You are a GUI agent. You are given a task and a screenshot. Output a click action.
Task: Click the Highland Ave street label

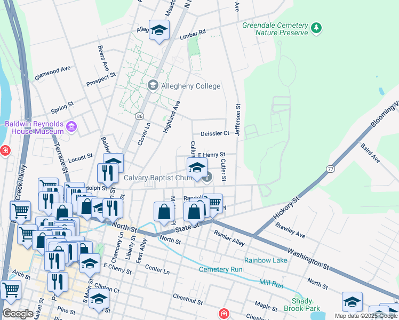pos(172,117)
